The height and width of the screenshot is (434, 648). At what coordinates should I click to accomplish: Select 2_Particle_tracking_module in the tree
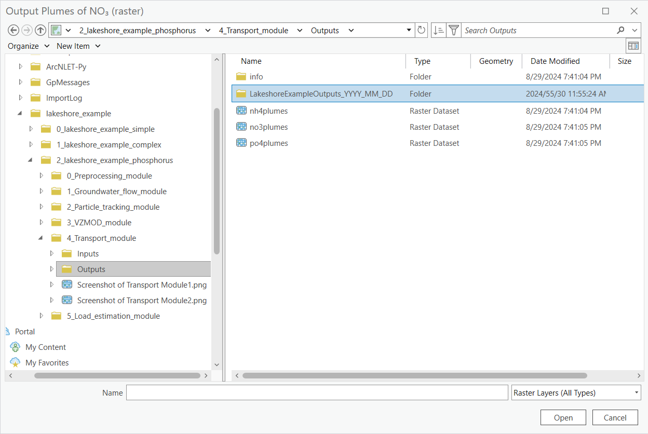(113, 207)
